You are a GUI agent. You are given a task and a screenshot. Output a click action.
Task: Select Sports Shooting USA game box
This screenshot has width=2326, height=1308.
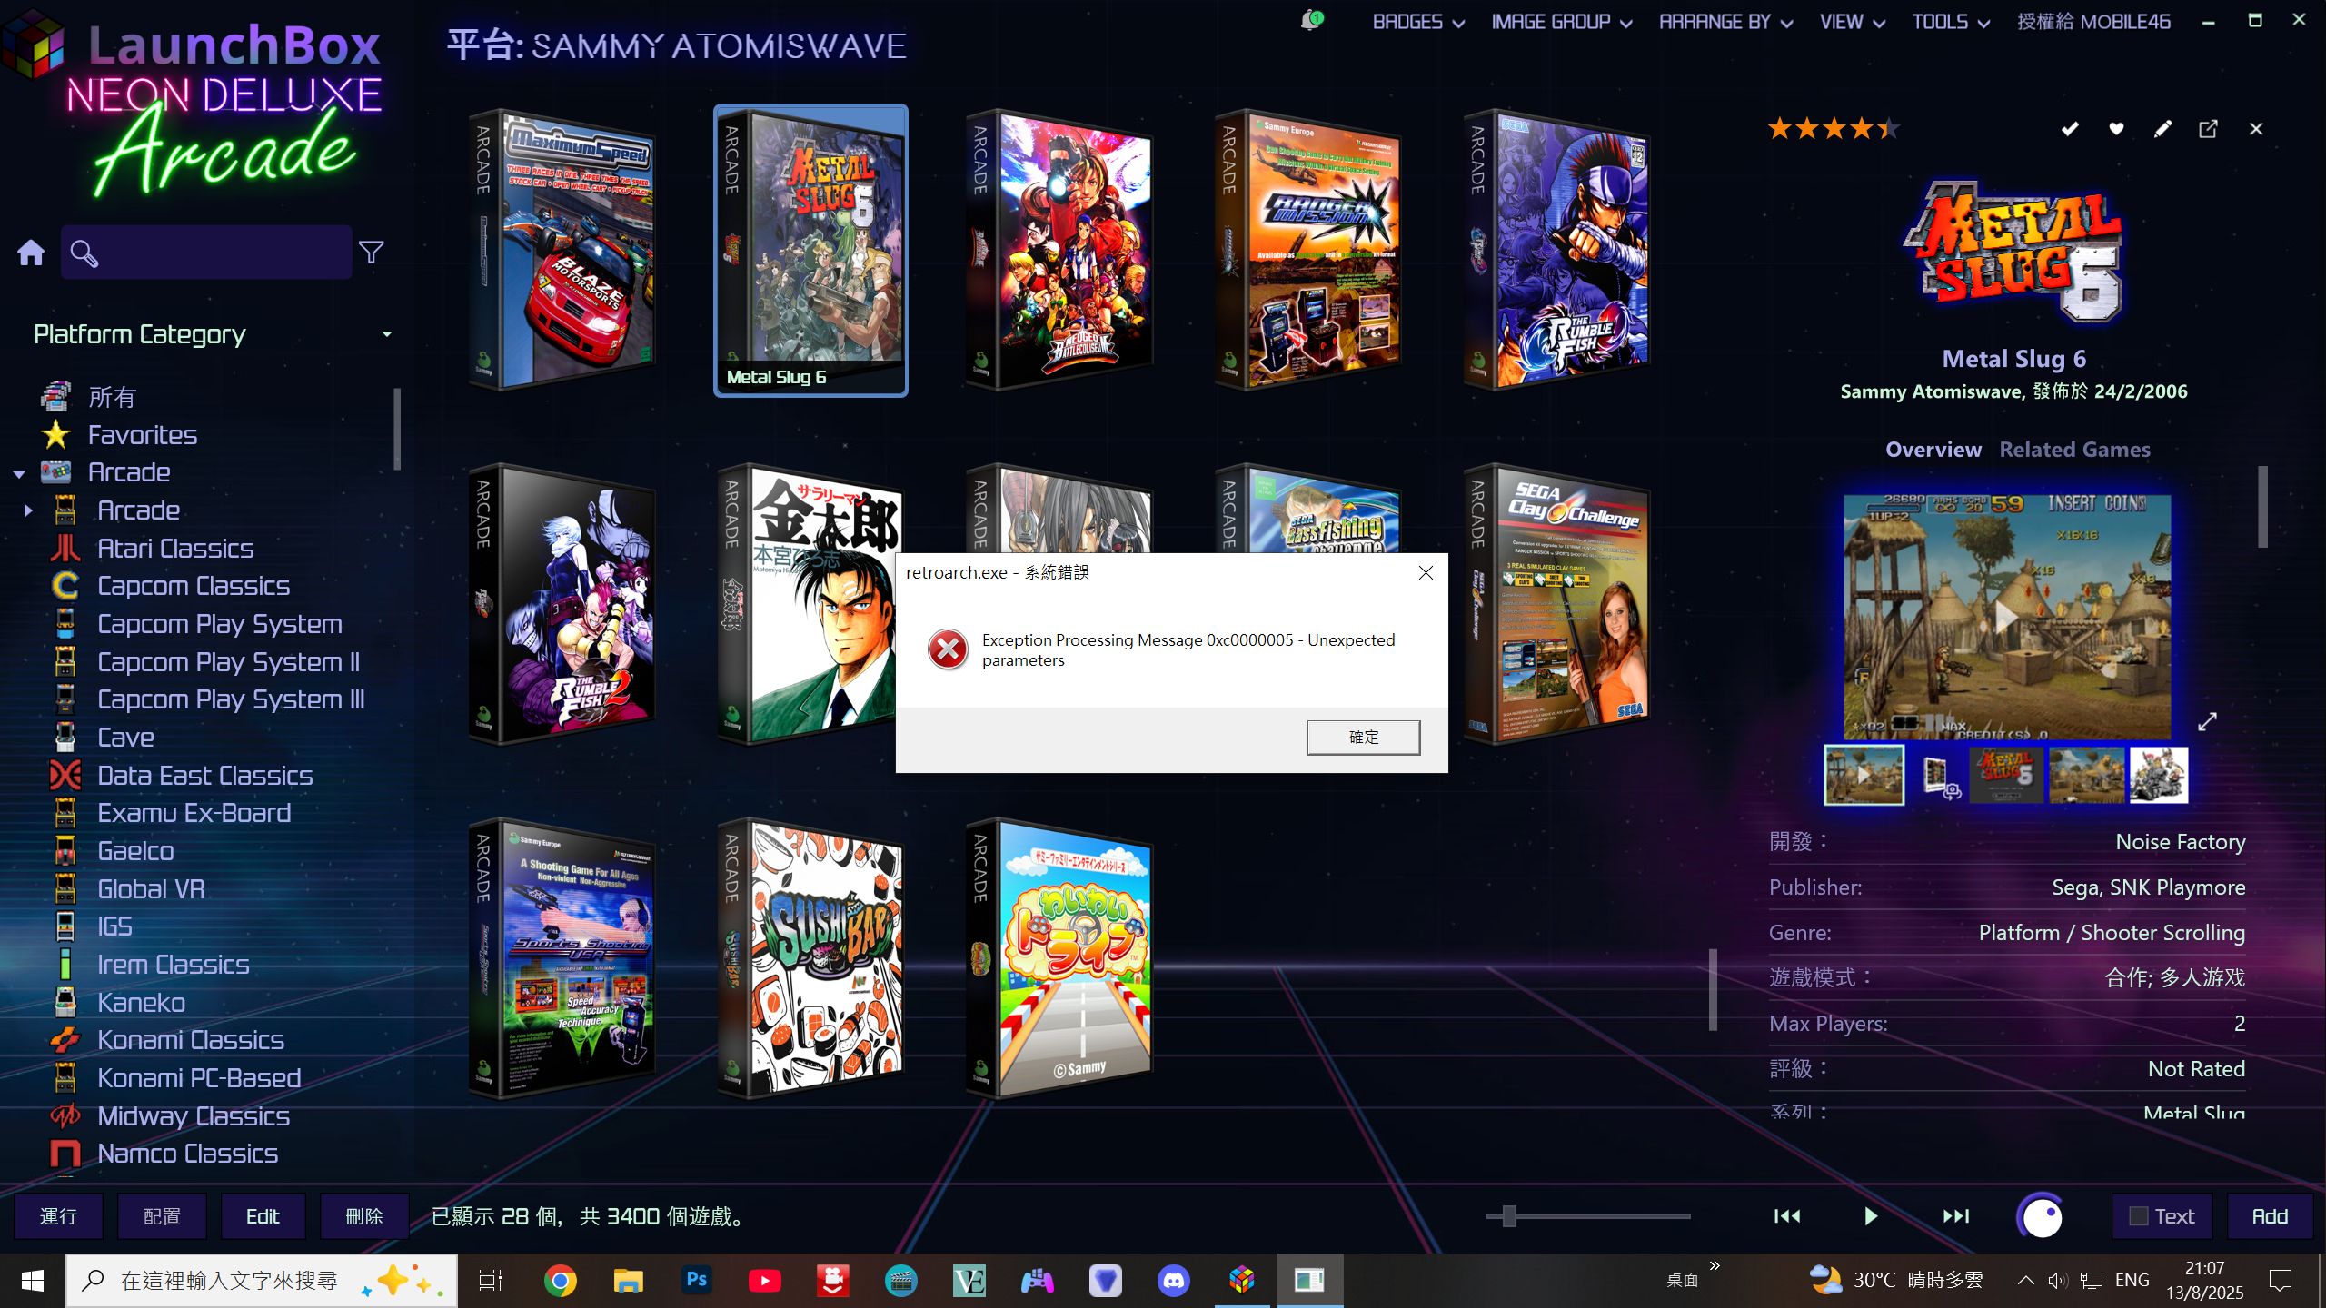click(562, 959)
